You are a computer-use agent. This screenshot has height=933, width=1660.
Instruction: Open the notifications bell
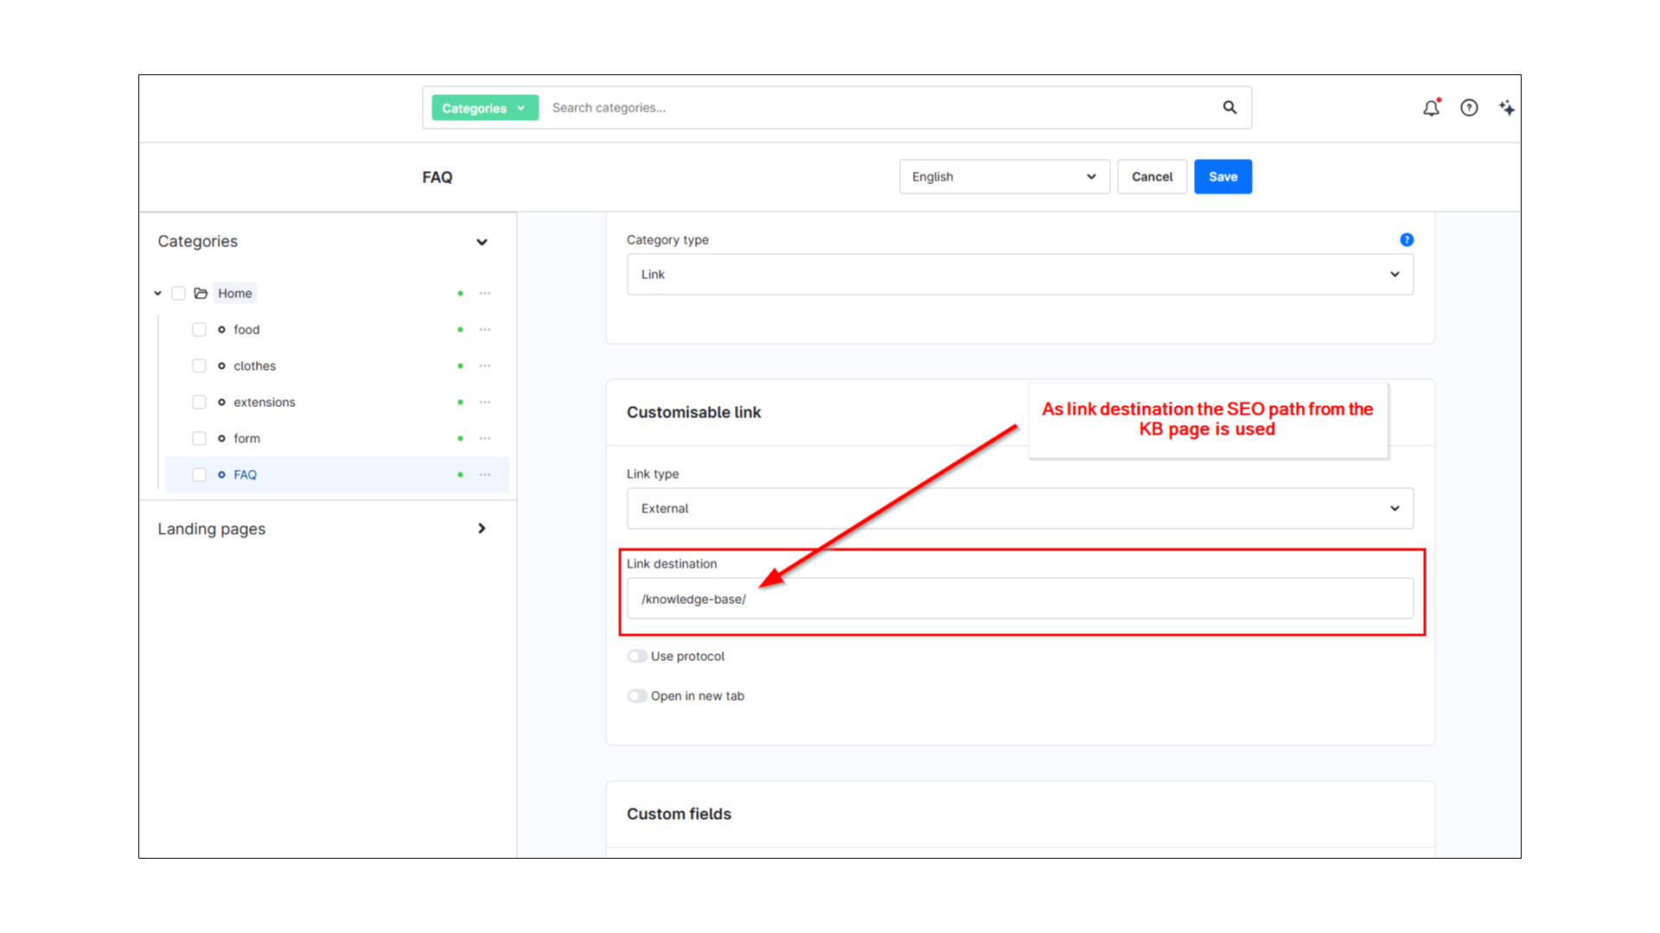(1431, 108)
